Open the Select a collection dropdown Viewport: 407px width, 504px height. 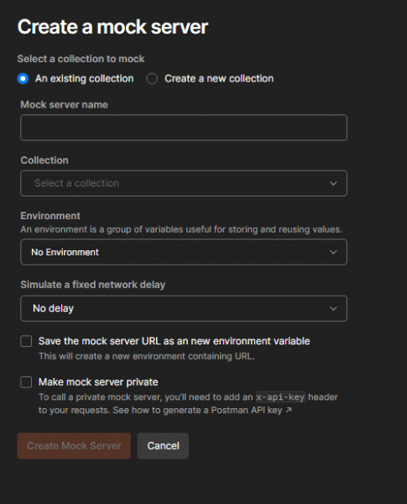coord(184,183)
